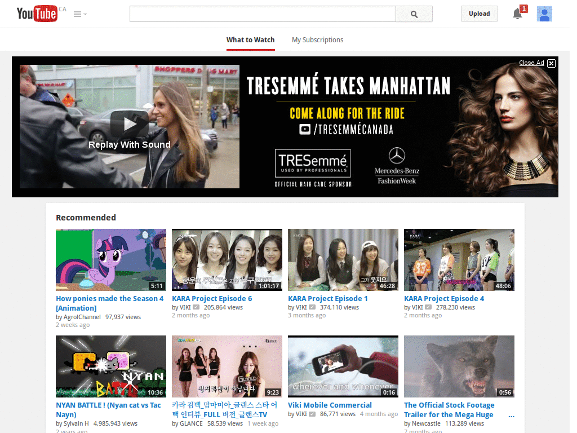
Task: Click '4,985,943 views' under NYAN BATTLE
Action: point(115,423)
